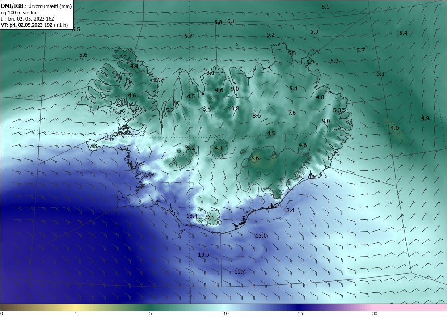Click the 4.8 value label
Image resolution: width=447 pixels, height=317 pixels.
pos(320,97)
